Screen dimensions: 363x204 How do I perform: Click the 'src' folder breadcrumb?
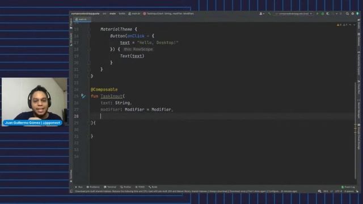(104, 14)
